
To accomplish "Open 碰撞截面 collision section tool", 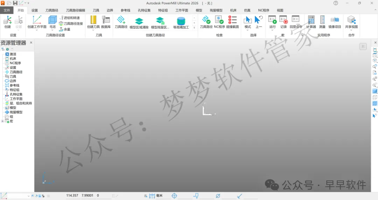I will click(x=232, y=22).
